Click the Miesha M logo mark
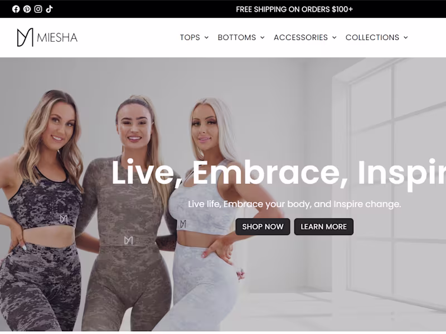 (25, 37)
